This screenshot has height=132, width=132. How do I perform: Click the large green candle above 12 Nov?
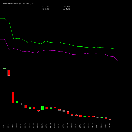(43, 108)
